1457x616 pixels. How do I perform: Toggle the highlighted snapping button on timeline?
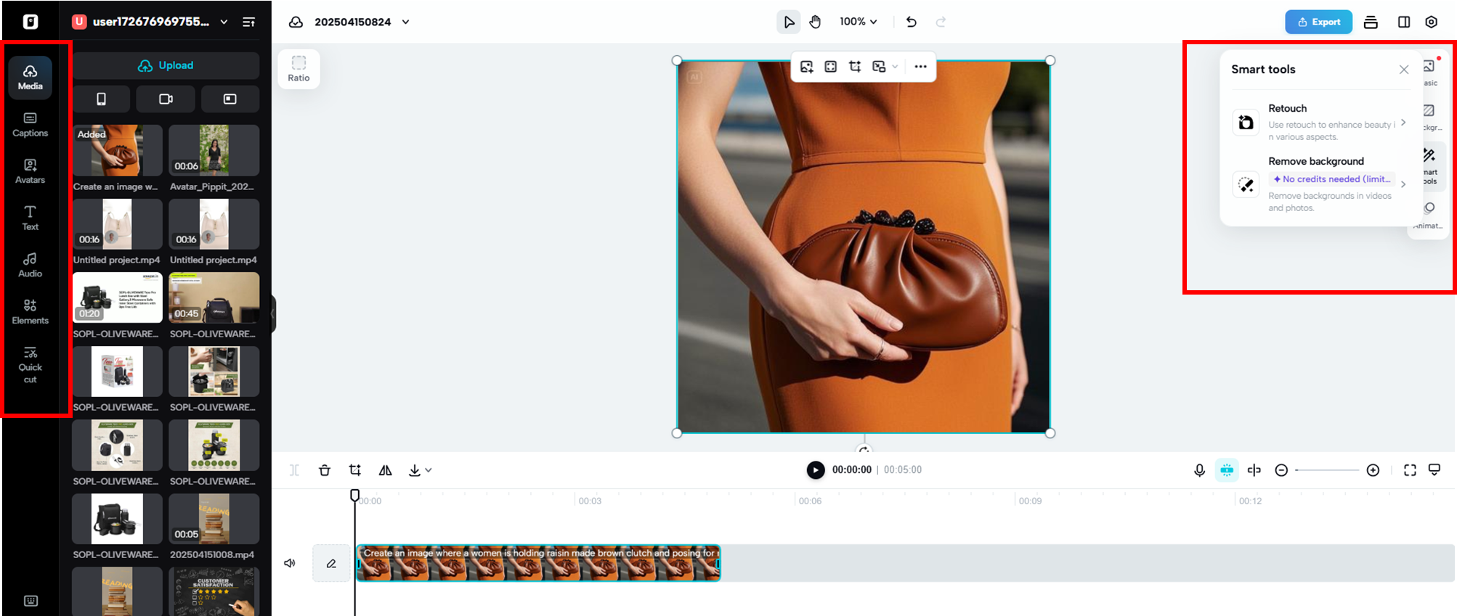(x=1227, y=470)
